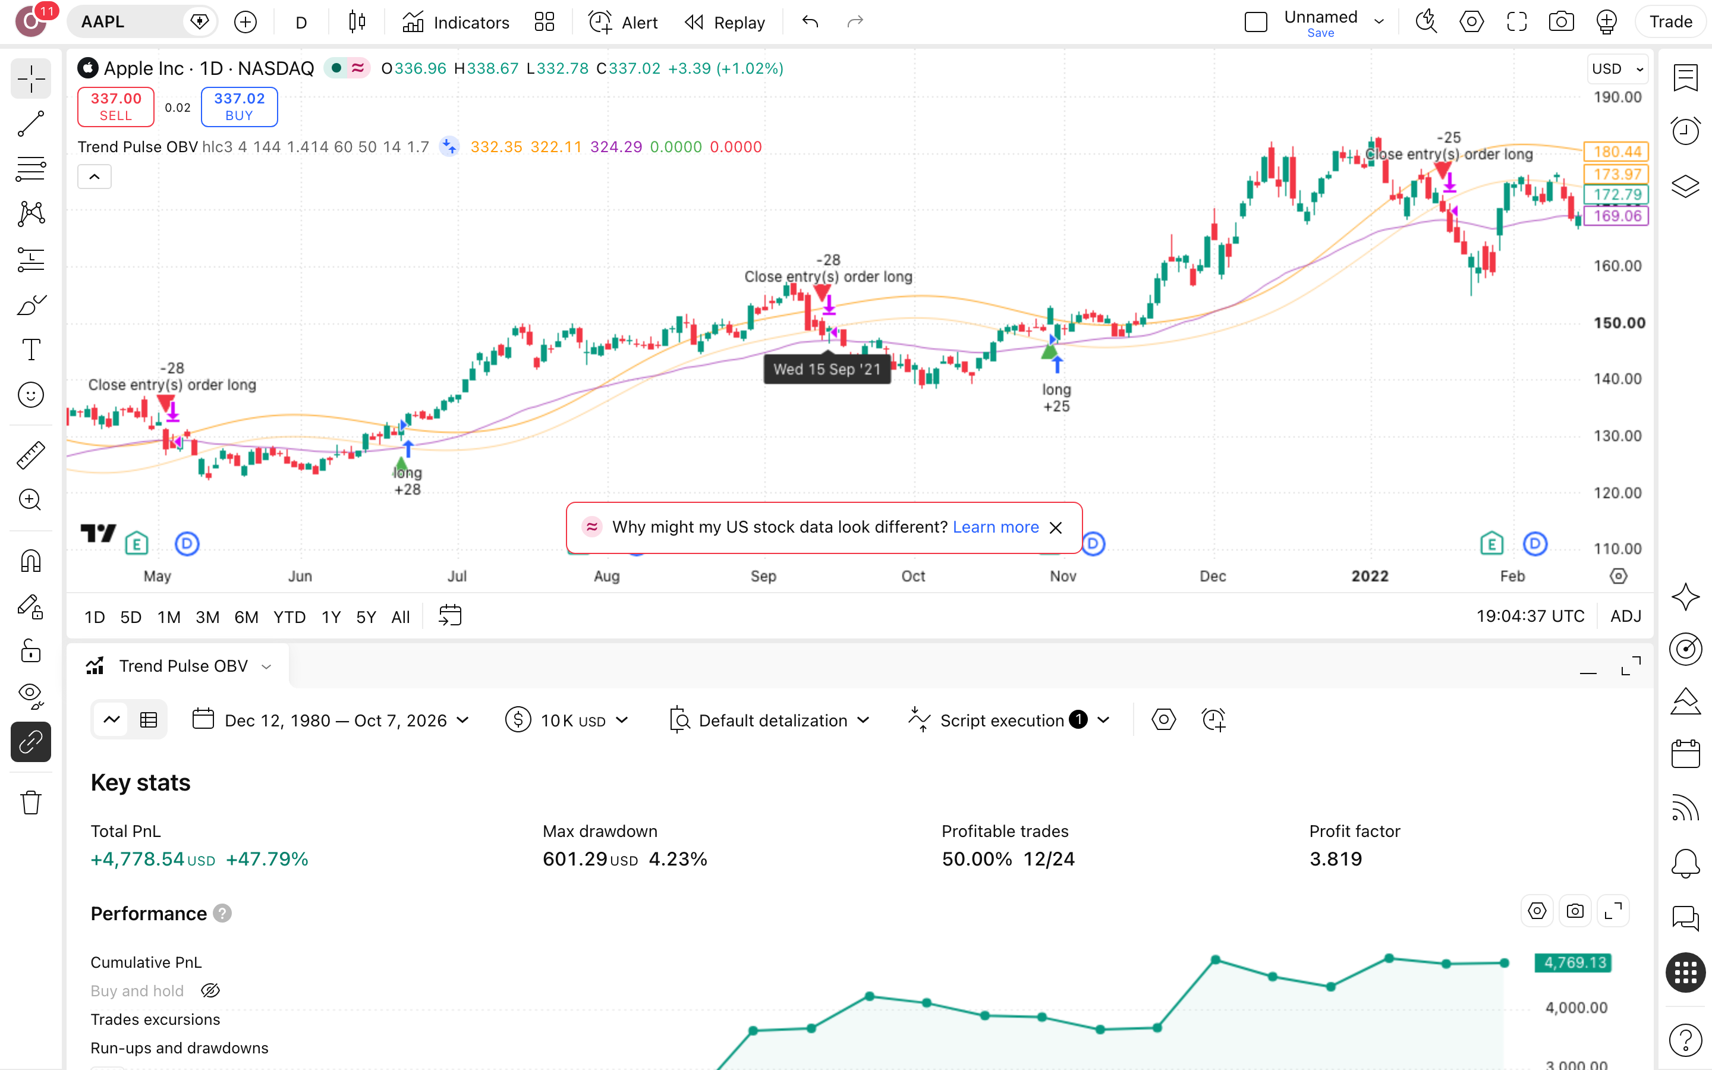Open candlestick chart style selector

coord(357,22)
